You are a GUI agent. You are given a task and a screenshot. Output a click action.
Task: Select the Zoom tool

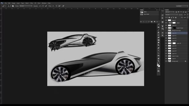159,61
